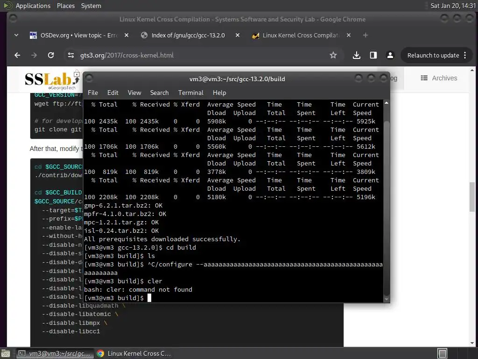This screenshot has width=478, height=359.
Task: Close the Index of /gnu/gcc tab
Action: tap(238, 36)
